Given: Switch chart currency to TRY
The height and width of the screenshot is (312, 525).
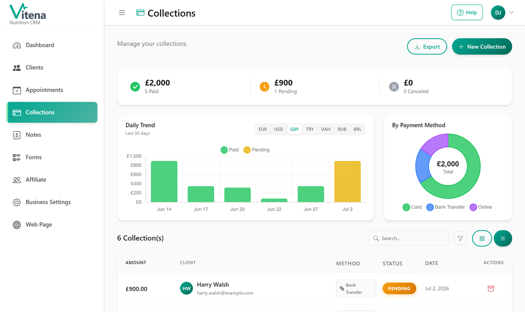Looking at the screenshot, I should [310, 129].
